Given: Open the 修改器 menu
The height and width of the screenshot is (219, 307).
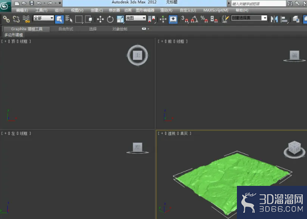Looking at the screenshot, I should pos(114,10).
